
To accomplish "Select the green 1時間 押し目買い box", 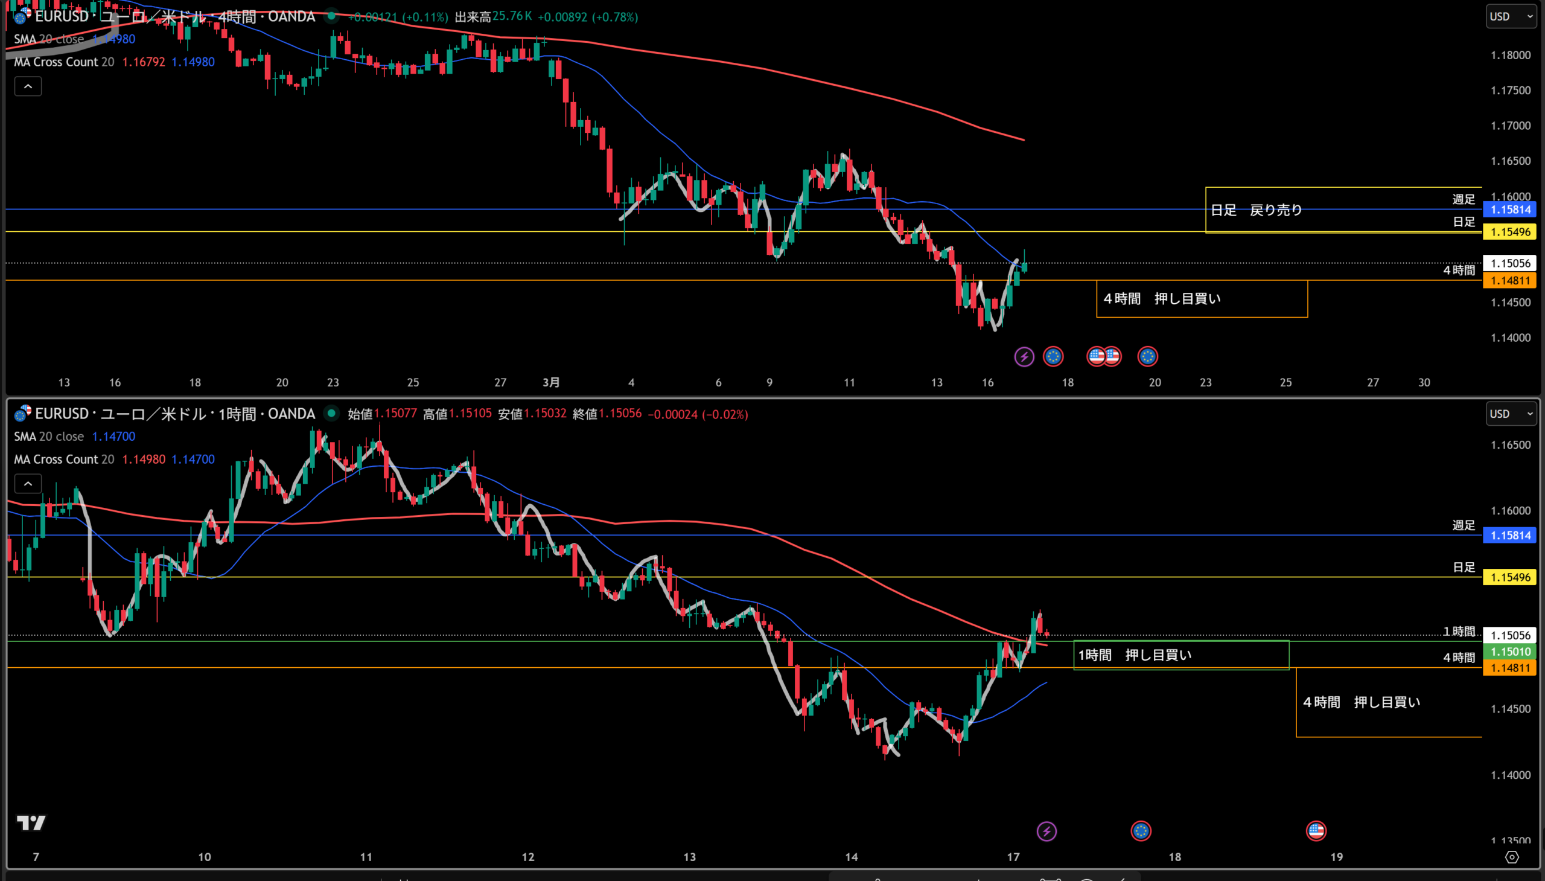I will pyautogui.click(x=1135, y=655).
